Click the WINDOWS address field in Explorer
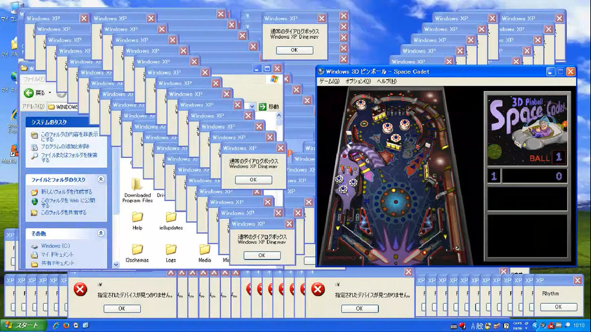 click(63, 107)
